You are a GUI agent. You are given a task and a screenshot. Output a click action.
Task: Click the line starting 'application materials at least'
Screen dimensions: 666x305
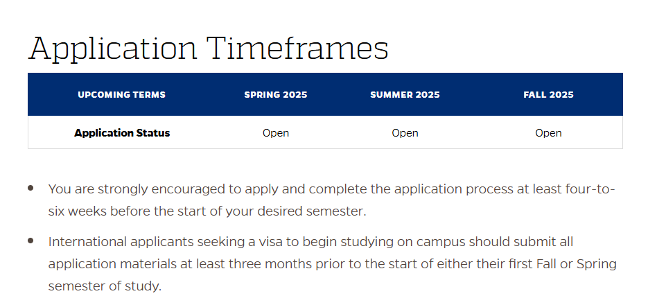(332, 264)
